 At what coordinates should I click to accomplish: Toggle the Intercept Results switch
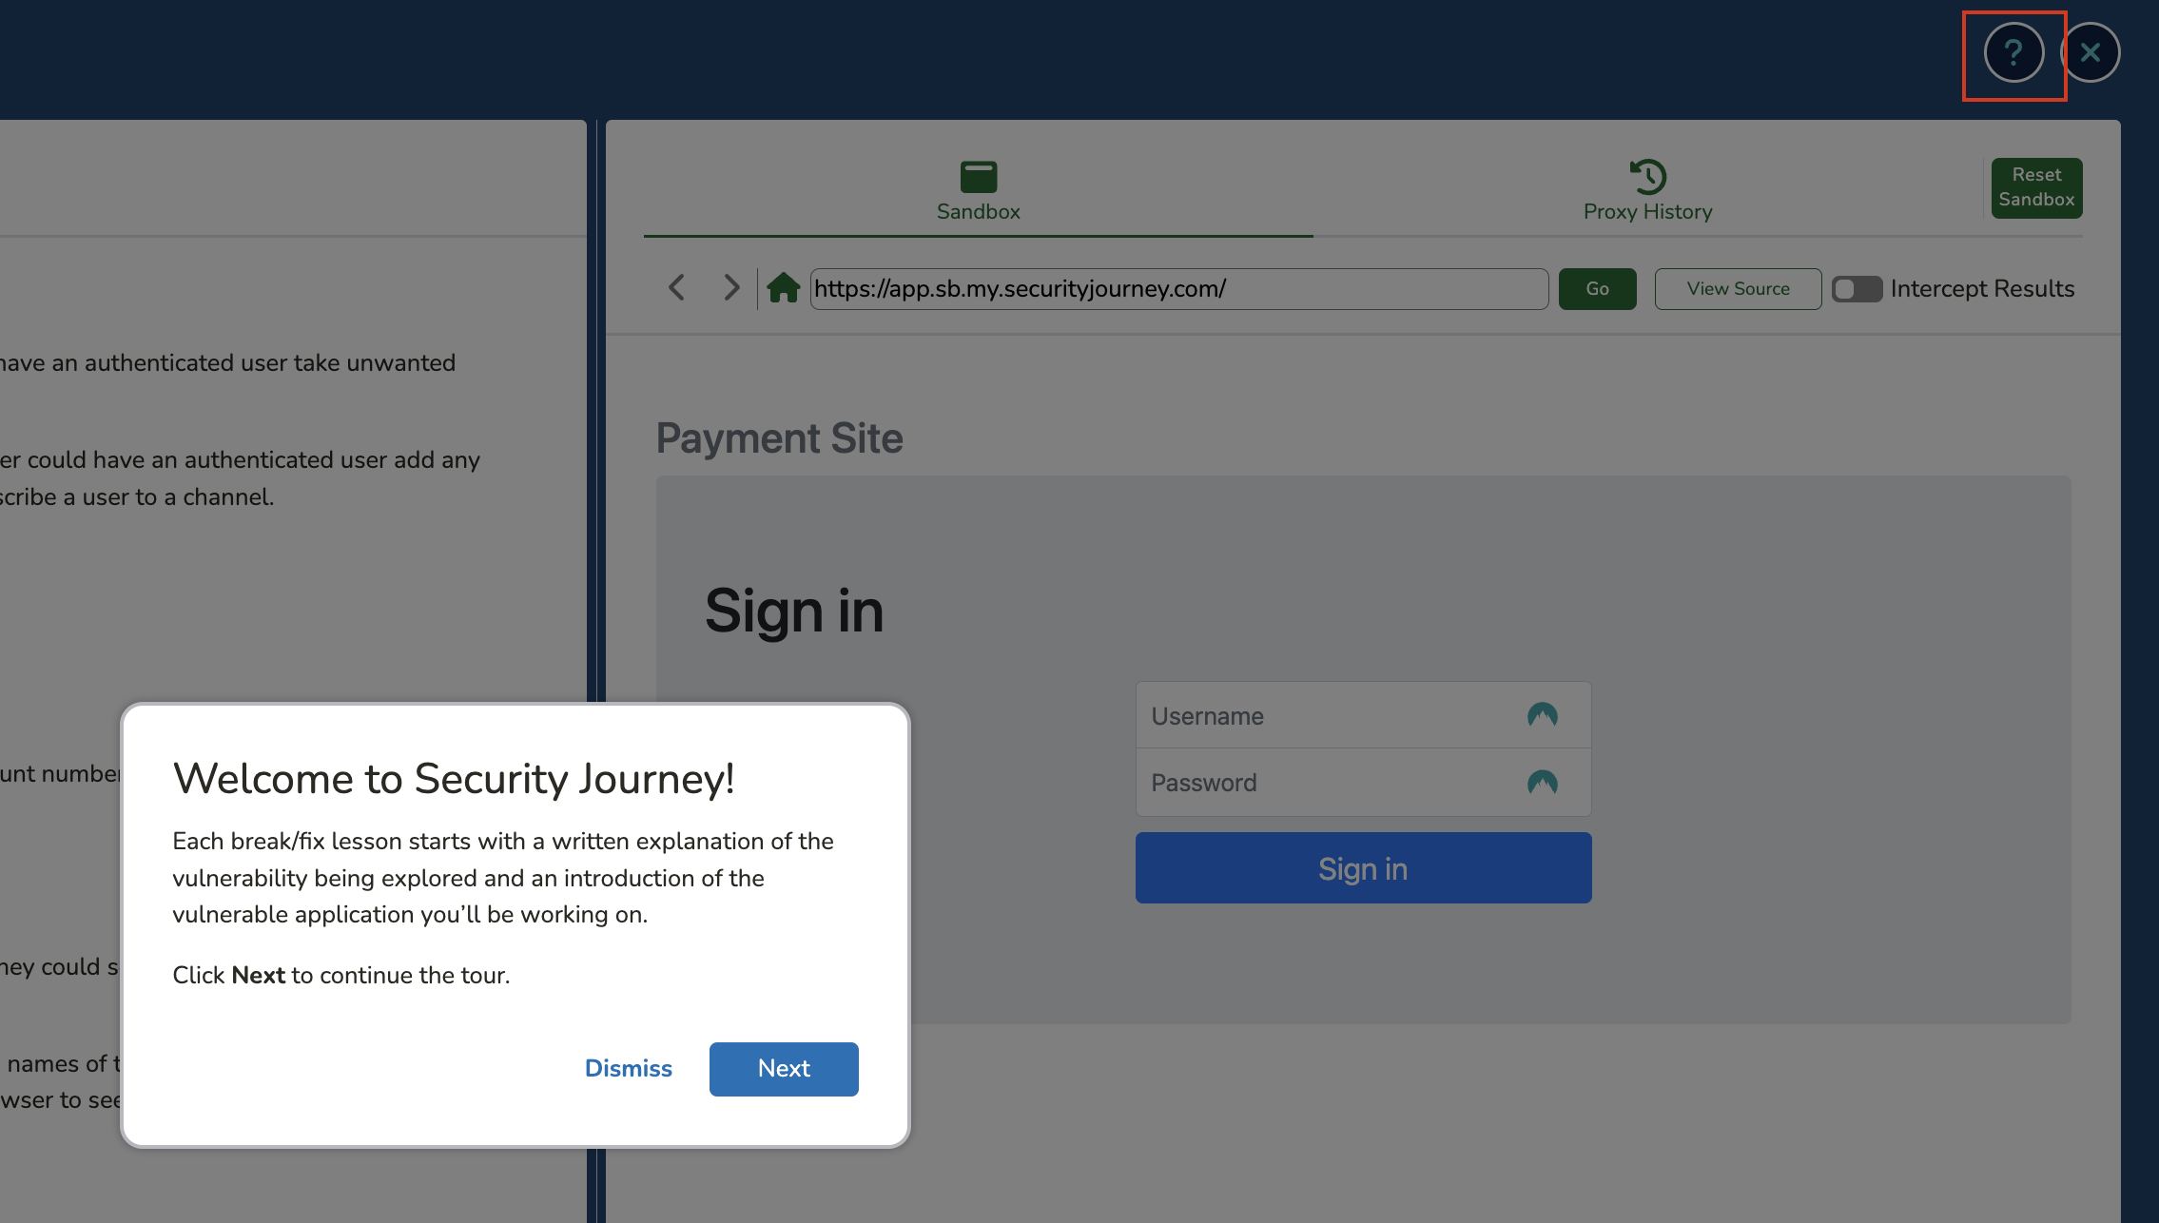[x=1857, y=289]
